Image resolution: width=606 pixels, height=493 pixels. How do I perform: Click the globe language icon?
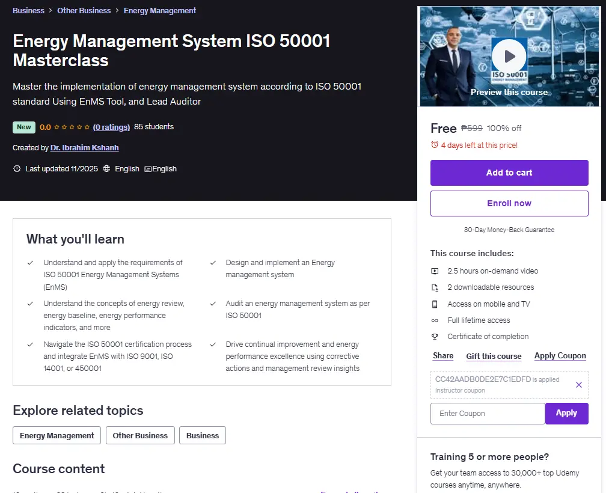pyautogui.click(x=106, y=168)
